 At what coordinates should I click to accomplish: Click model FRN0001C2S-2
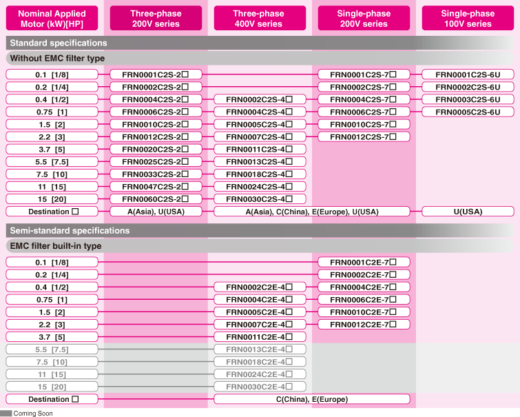[156, 74]
